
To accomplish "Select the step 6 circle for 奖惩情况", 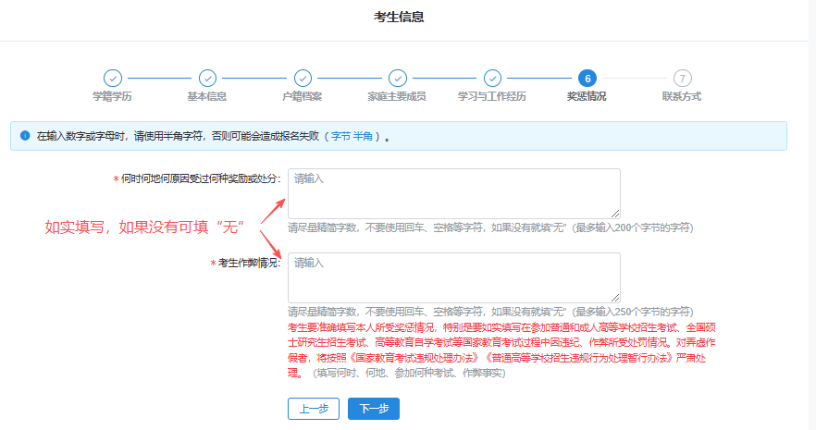I will point(587,78).
